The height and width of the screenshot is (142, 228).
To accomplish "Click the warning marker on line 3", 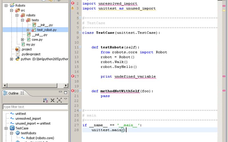I will pos(72,8).
